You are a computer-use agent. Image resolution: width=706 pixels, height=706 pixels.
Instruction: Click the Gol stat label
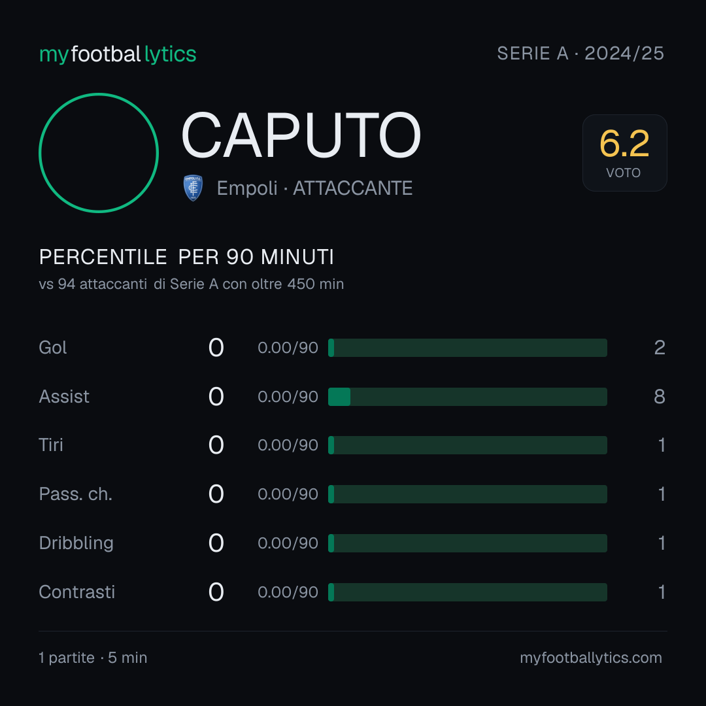(x=53, y=348)
